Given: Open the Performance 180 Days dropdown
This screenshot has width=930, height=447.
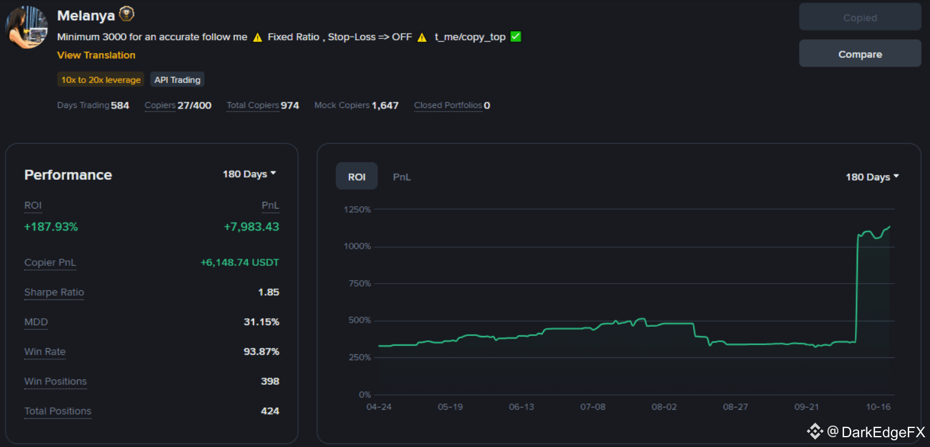Looking at the screenshot, I should (x=249, y=174).
